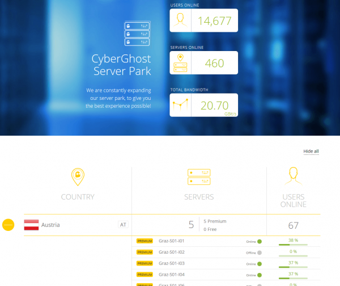This screenshot has height=286, width=340.
Task: Click the graph icon in Total Bandwidth card
Action: [180, 104]
